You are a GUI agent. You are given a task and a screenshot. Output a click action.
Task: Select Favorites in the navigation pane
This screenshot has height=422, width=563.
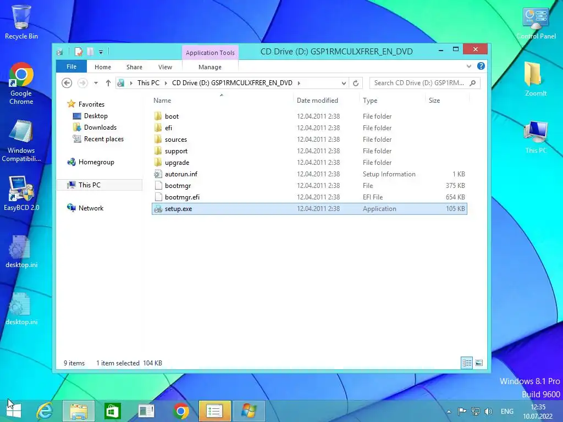tap(91, 104)
